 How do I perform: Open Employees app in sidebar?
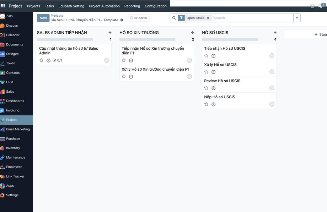click(16, 167)
